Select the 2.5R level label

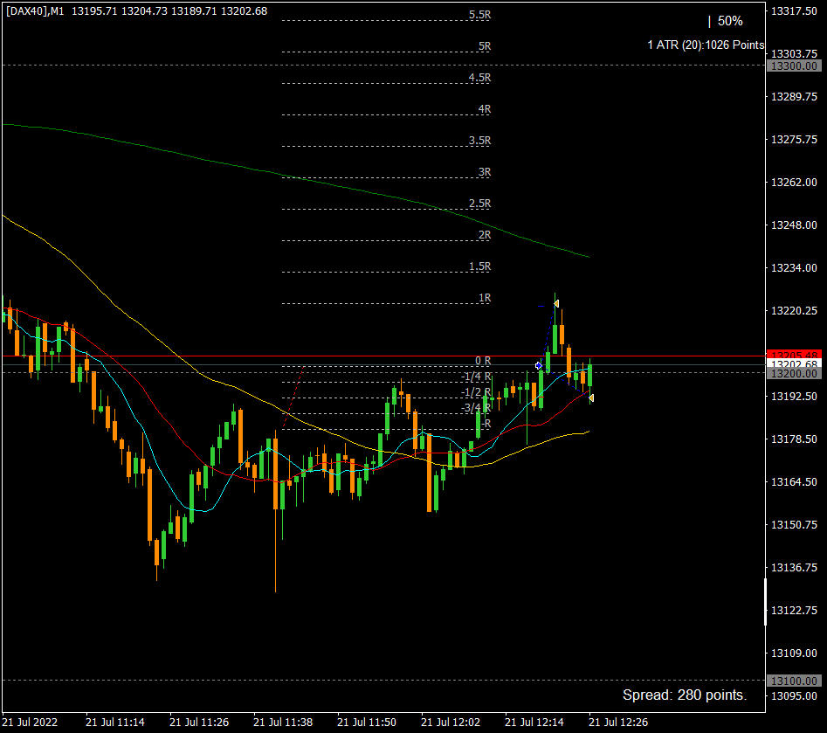479,204
